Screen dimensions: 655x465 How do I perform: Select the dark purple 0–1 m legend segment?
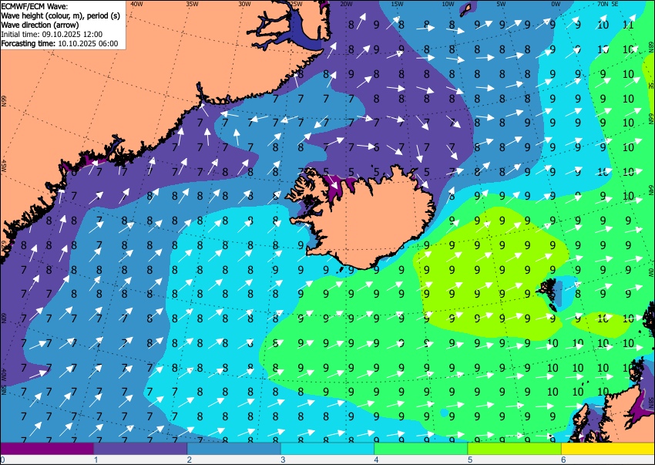(x=47, y=448)
